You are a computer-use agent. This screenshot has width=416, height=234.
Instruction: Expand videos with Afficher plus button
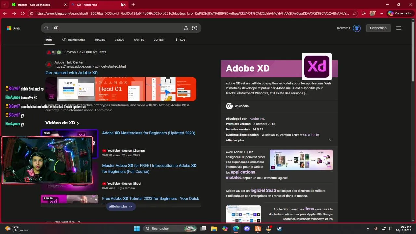(121, 206)
